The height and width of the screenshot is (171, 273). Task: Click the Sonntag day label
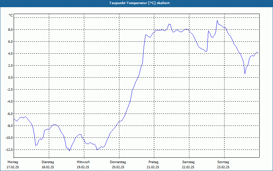pos(223,162)
